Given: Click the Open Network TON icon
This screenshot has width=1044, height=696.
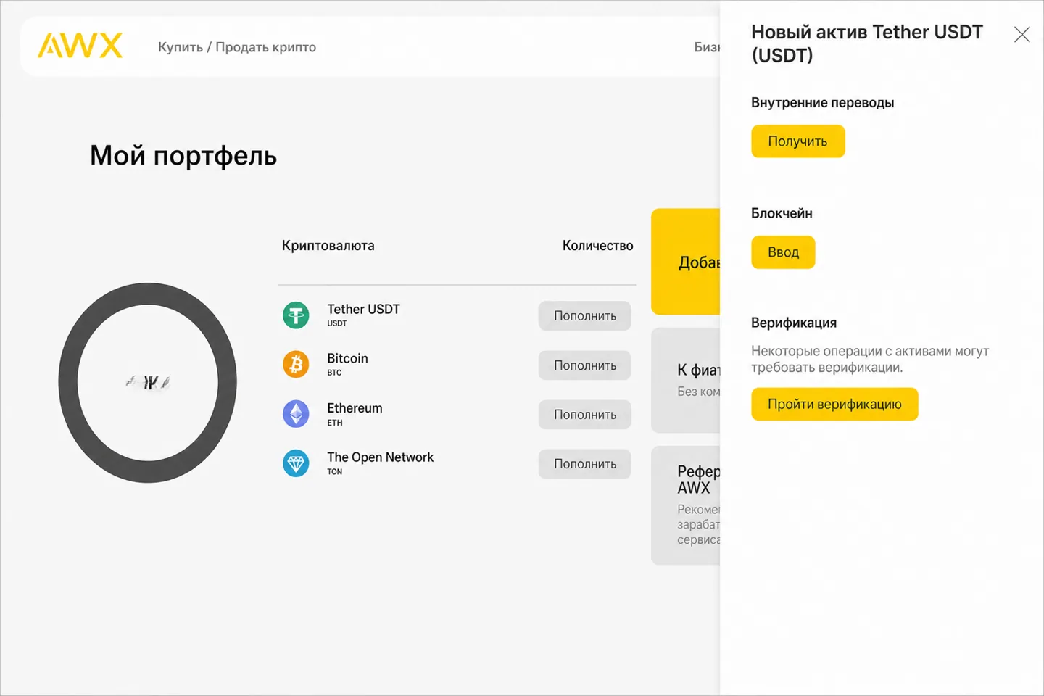Looking at the screenshot, I should [x=296, y=463].
